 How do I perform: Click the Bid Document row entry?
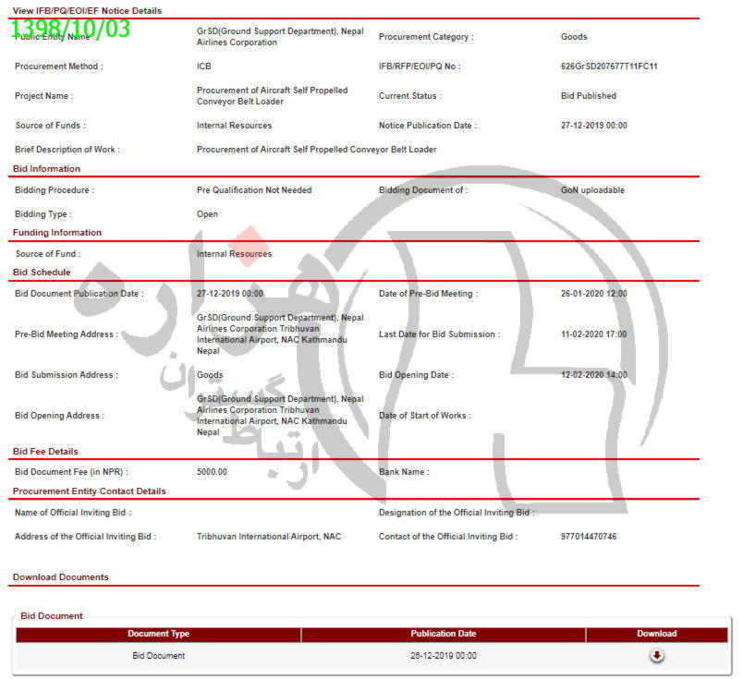coord(158,656)
